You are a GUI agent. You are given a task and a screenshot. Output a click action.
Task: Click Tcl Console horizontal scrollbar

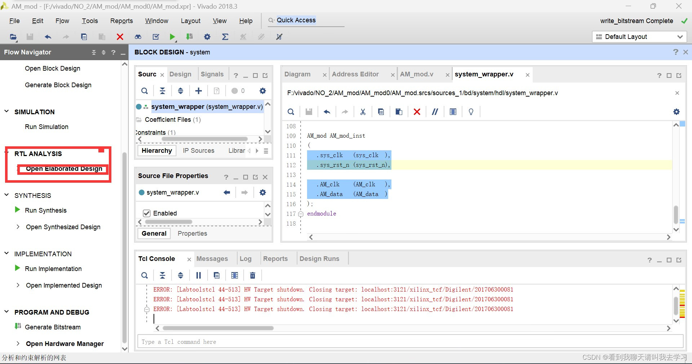click(218, 328)
